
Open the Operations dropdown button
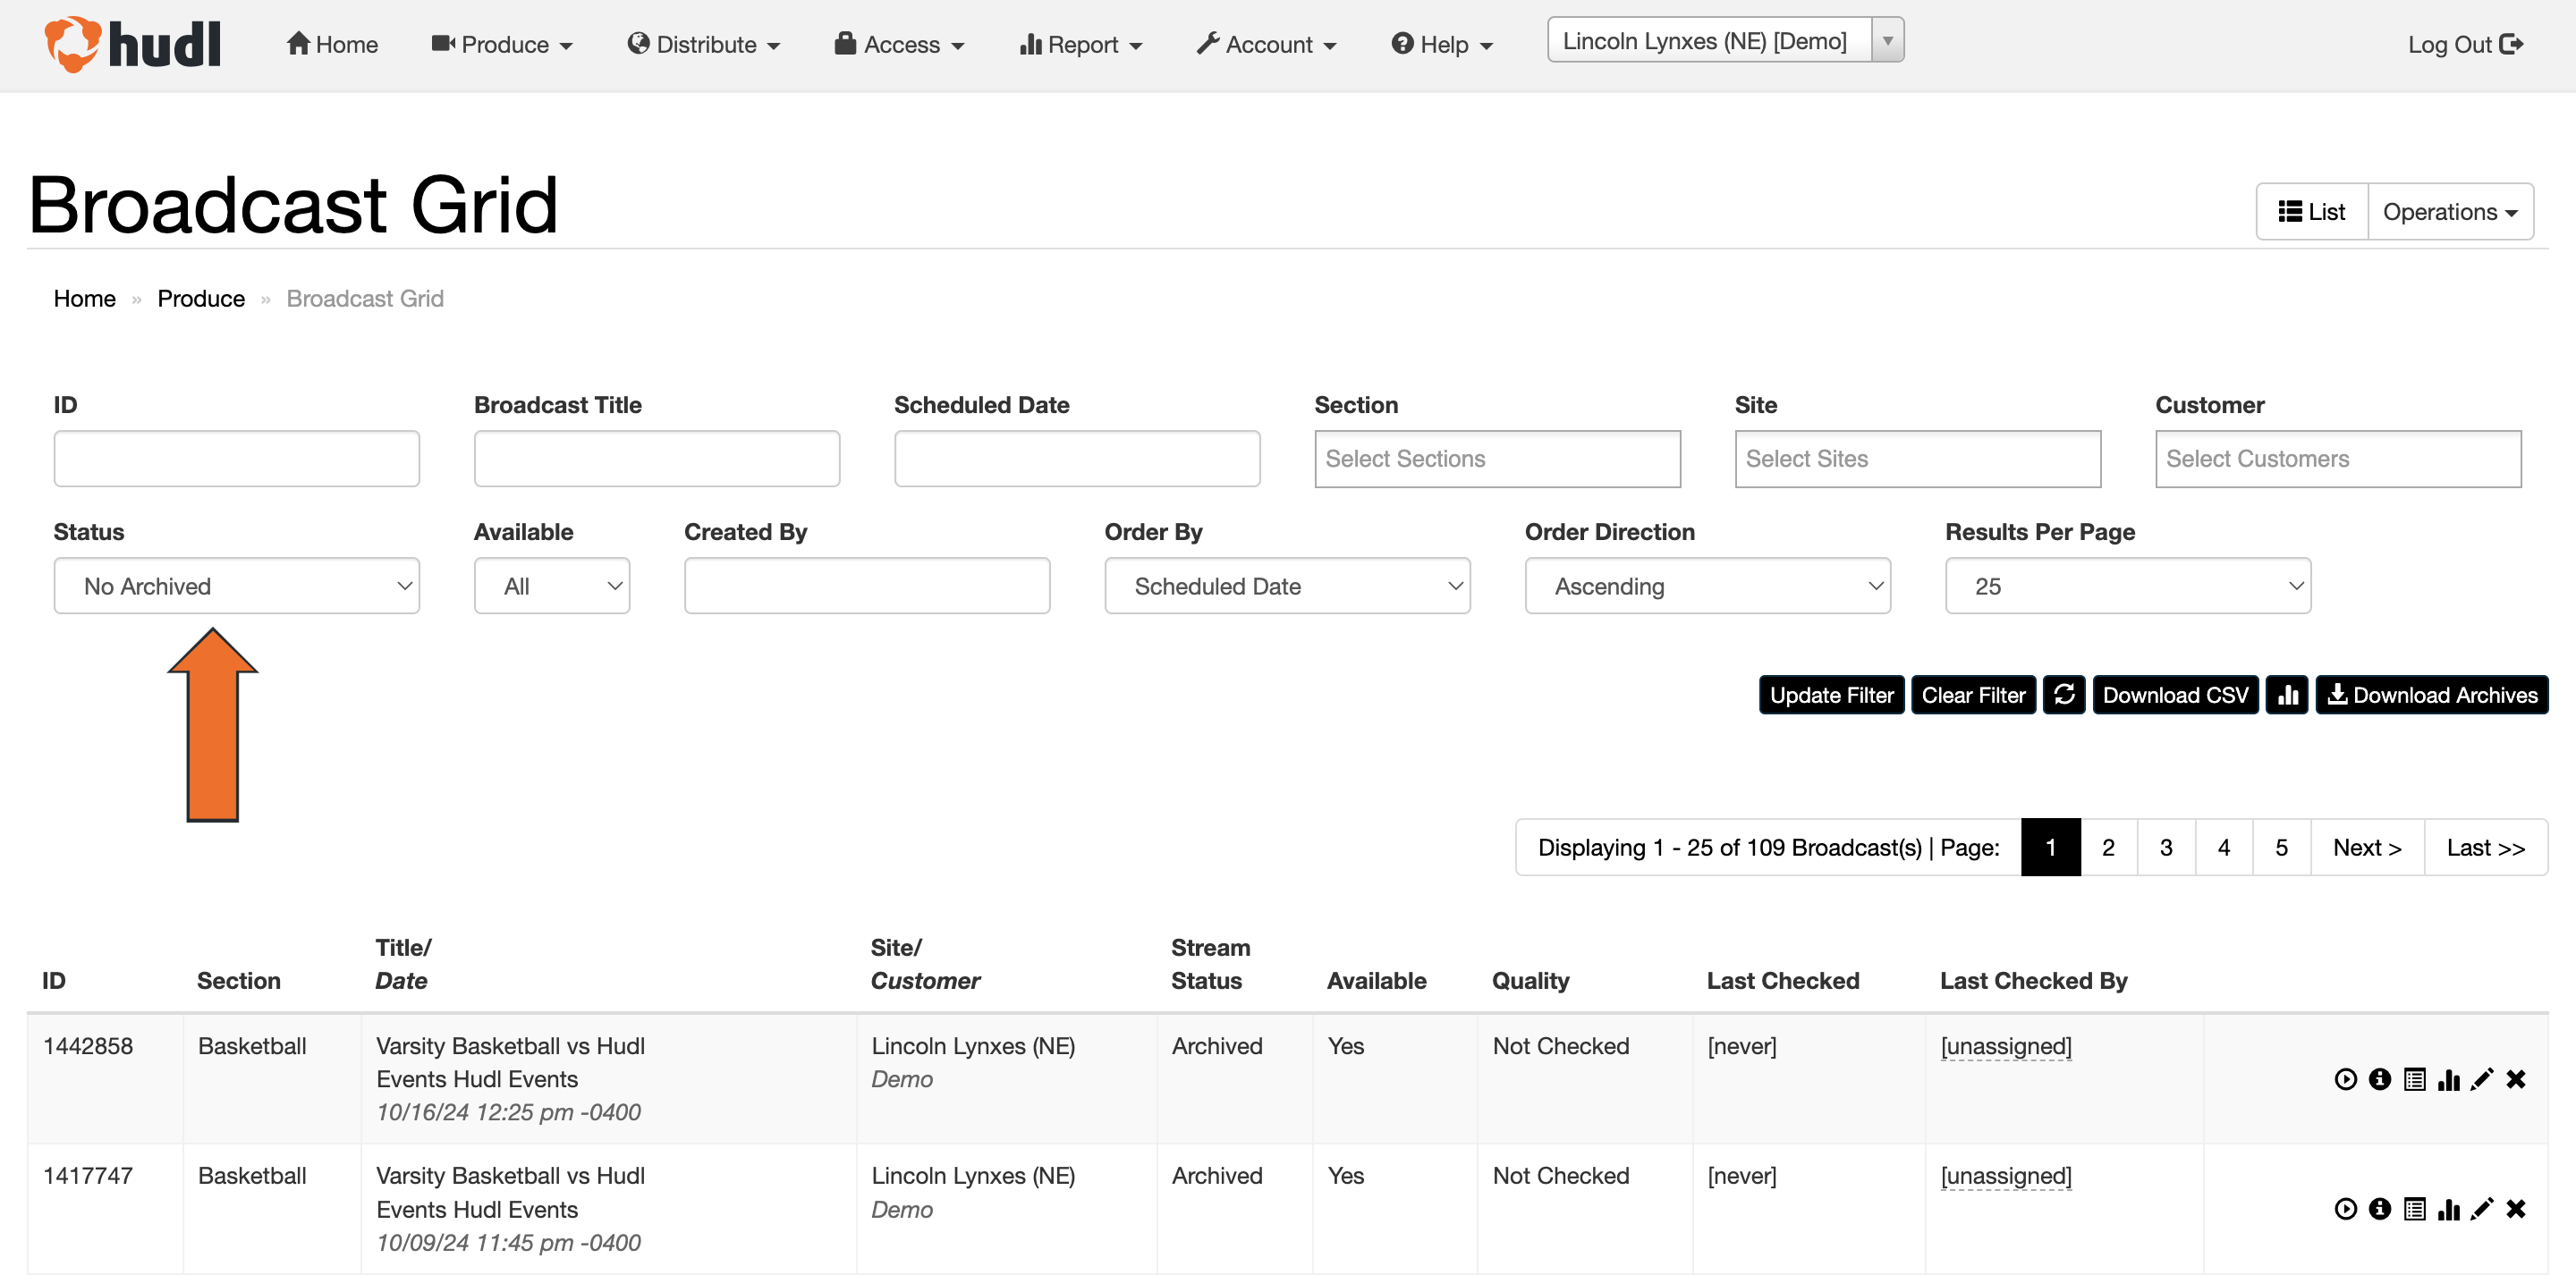pyautogui.click(x=2450, y=211)
